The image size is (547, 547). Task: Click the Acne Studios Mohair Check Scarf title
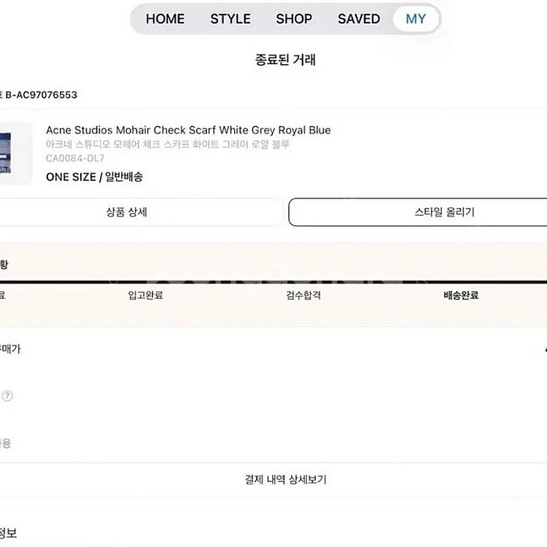(x=188, y=130)
